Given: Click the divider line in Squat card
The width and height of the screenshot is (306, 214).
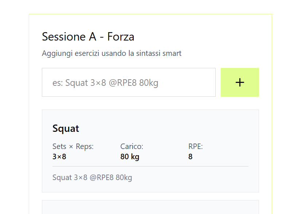Looking at the screenshot, I should 150,166.
